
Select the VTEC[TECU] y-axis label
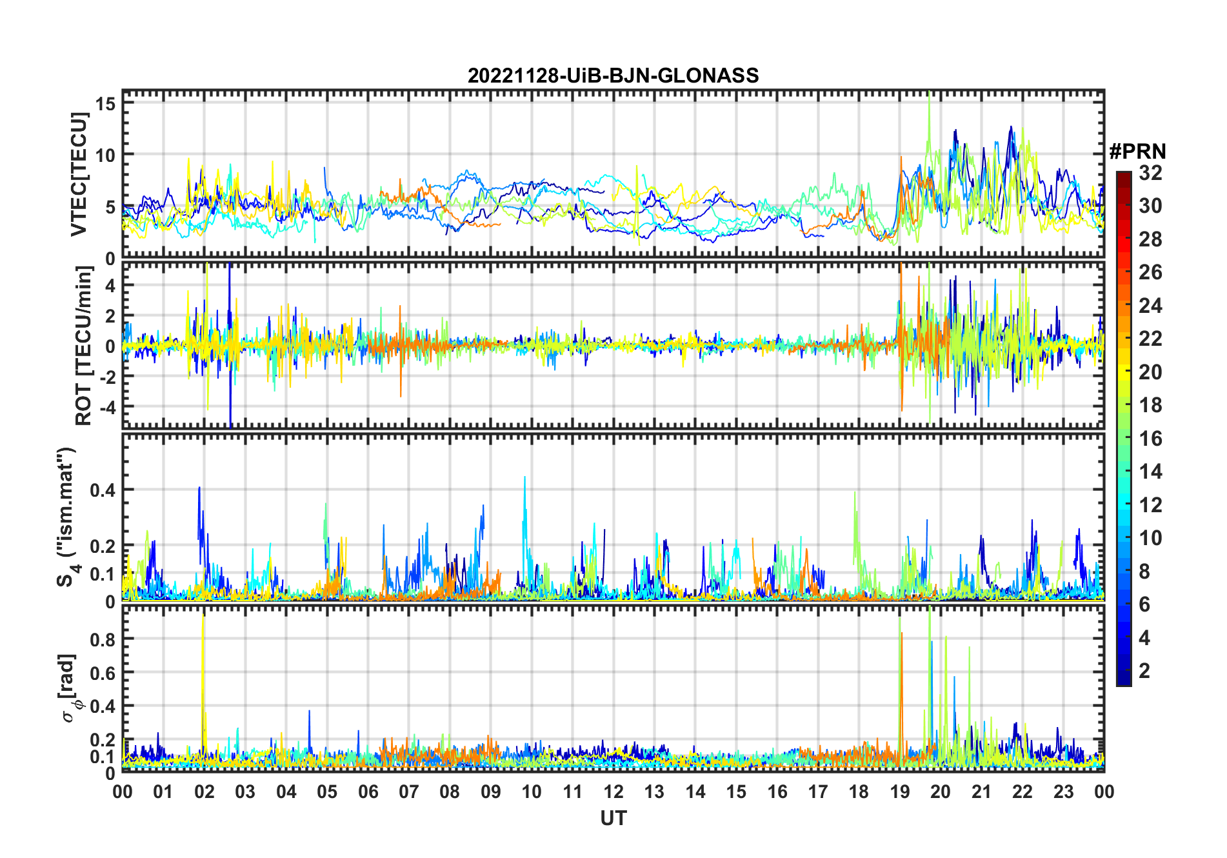79,174
